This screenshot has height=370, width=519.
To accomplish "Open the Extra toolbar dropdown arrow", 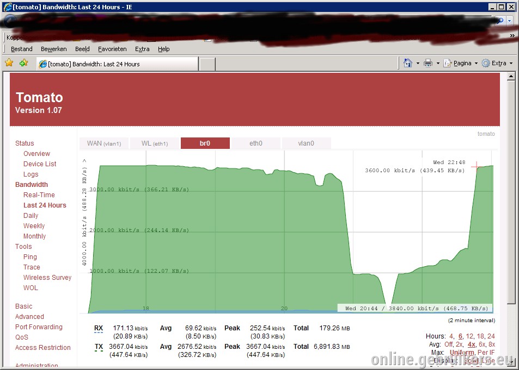I will tap(511, 63).
